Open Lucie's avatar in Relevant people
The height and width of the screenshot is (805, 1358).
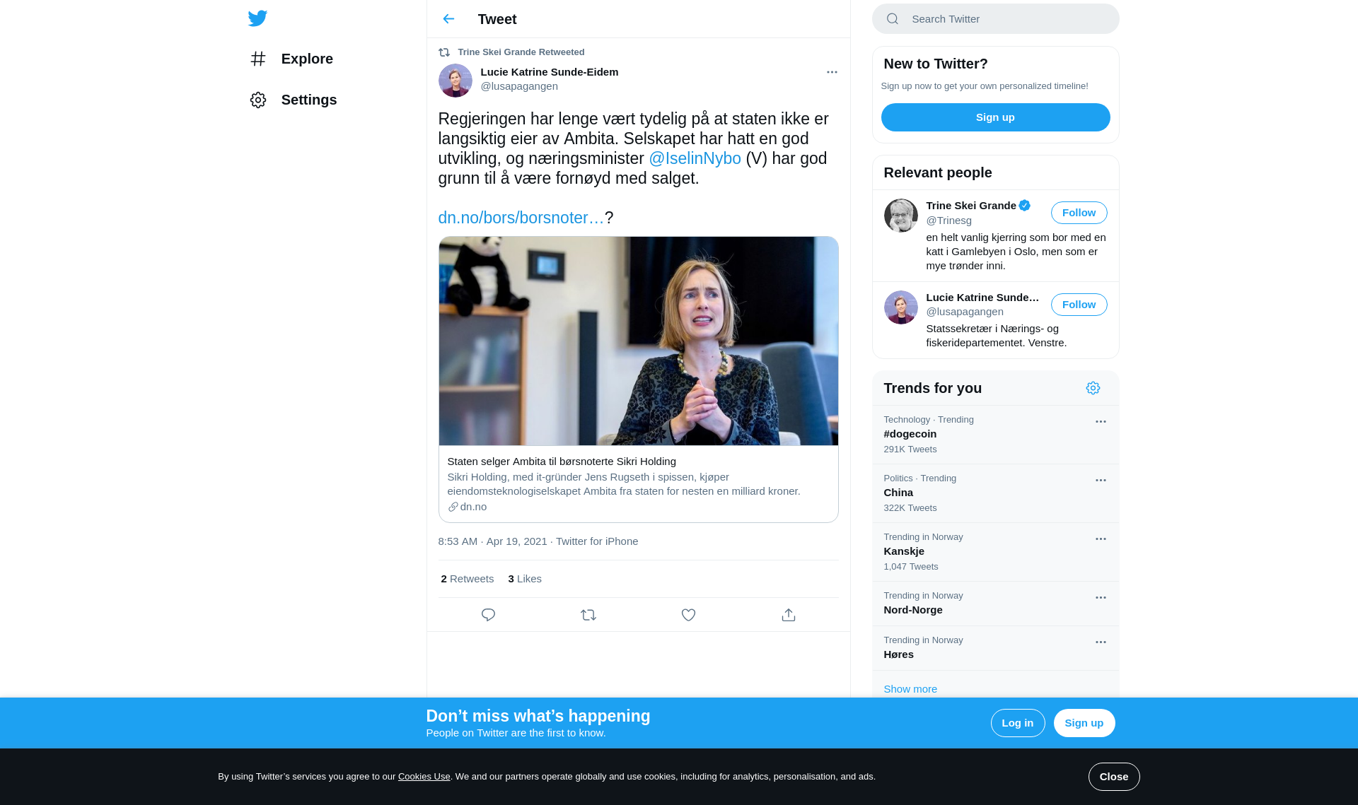(901, 307)
